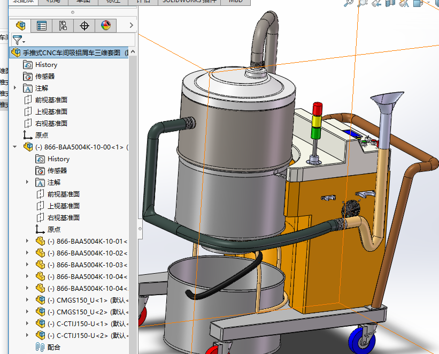Click the CMGS150_U<2> component icon

(x=40, y=312)
